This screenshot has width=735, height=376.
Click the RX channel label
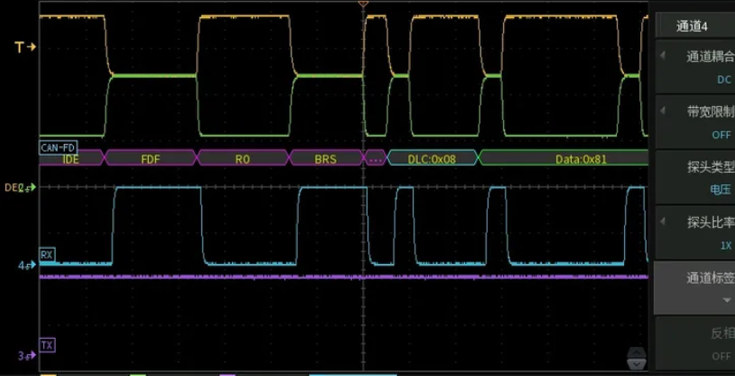click(x=47, y=255)
